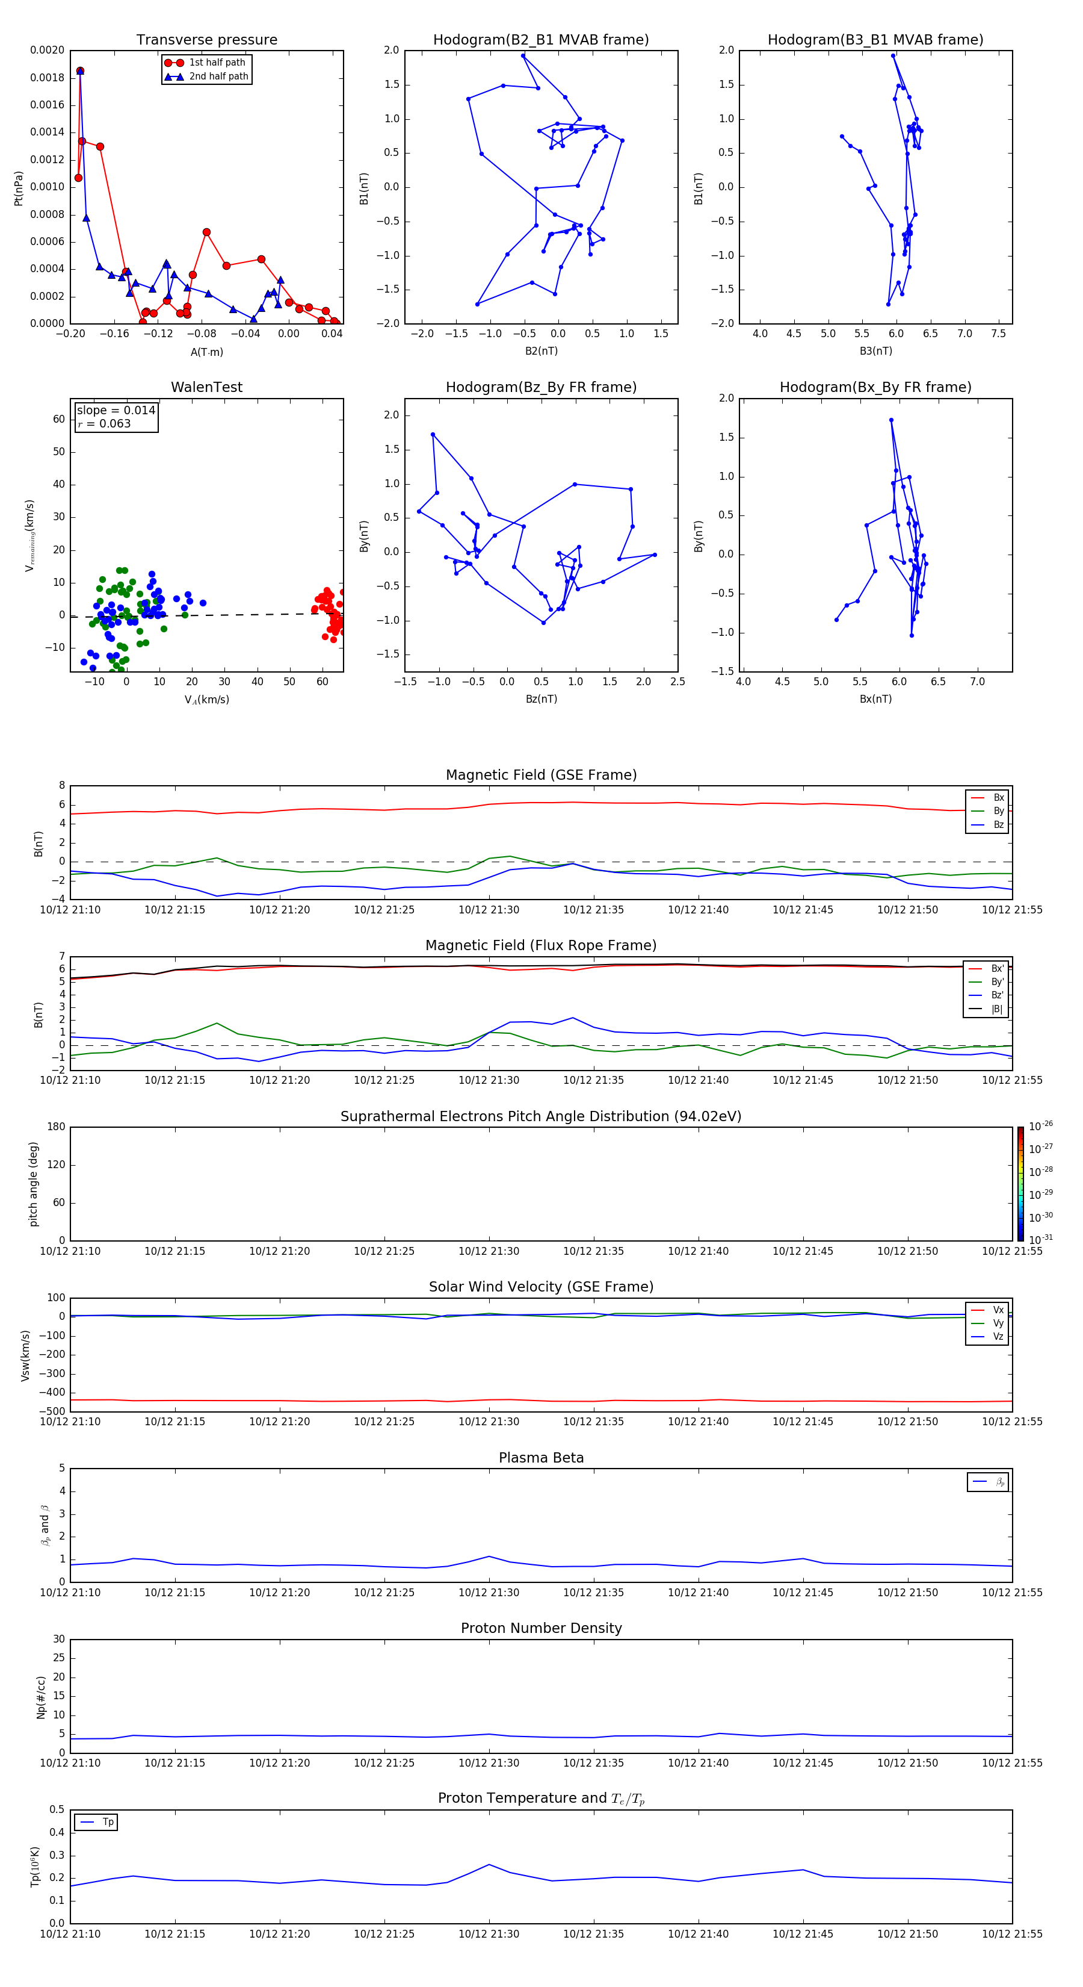Click 'Solar Wind Velocity (GSE Frame)' title
The width and height of the screenshot is (1083, 1987).
point(541,1287)
